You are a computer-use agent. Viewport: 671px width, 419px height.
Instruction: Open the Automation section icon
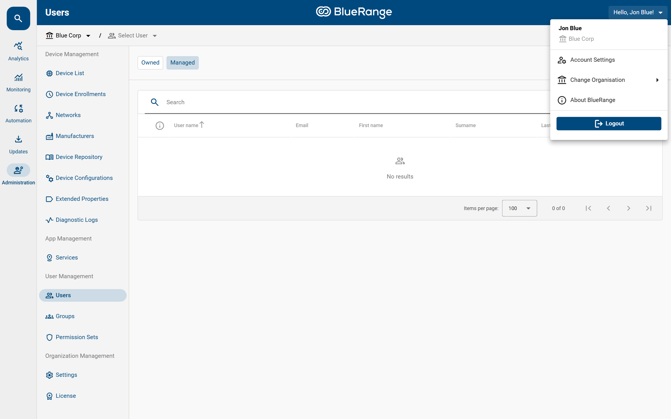18,108
